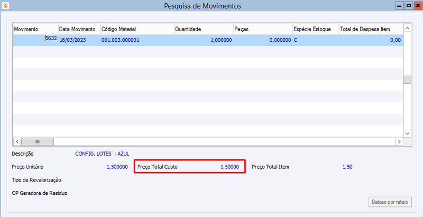Screen dimensions: 423x217
Task: Click the application icon in title bar
Action: tap(5, 5)
